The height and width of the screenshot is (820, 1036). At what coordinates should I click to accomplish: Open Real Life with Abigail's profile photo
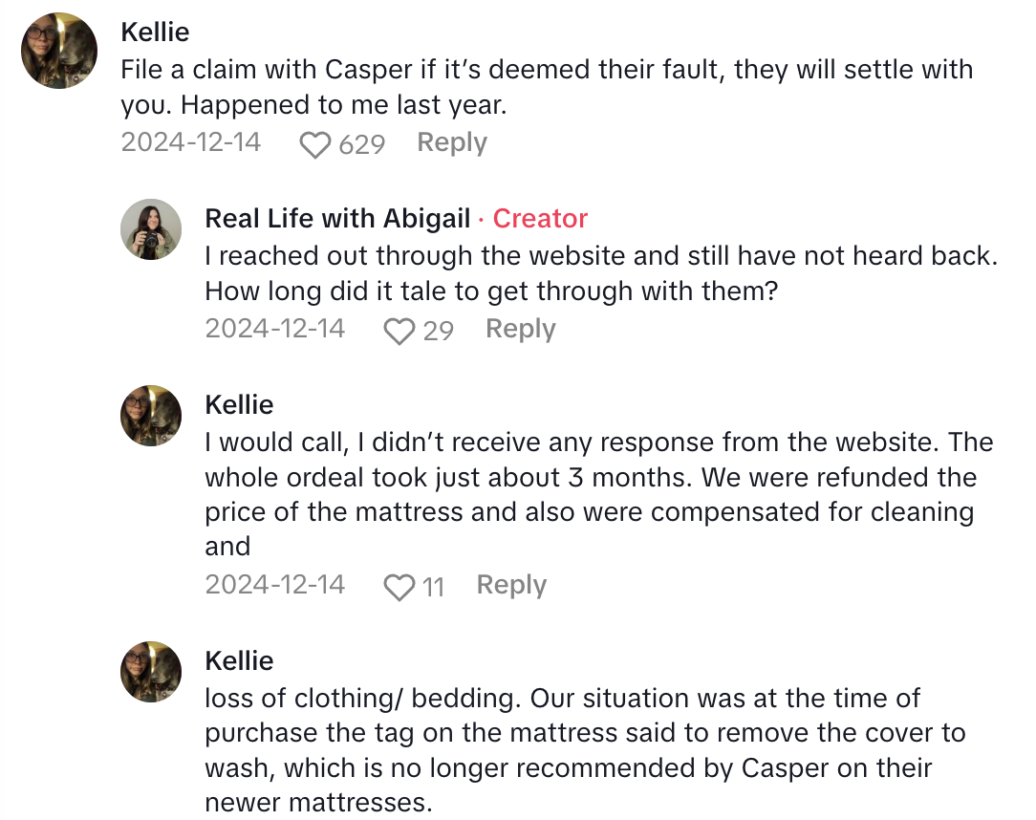pos(151,229)
